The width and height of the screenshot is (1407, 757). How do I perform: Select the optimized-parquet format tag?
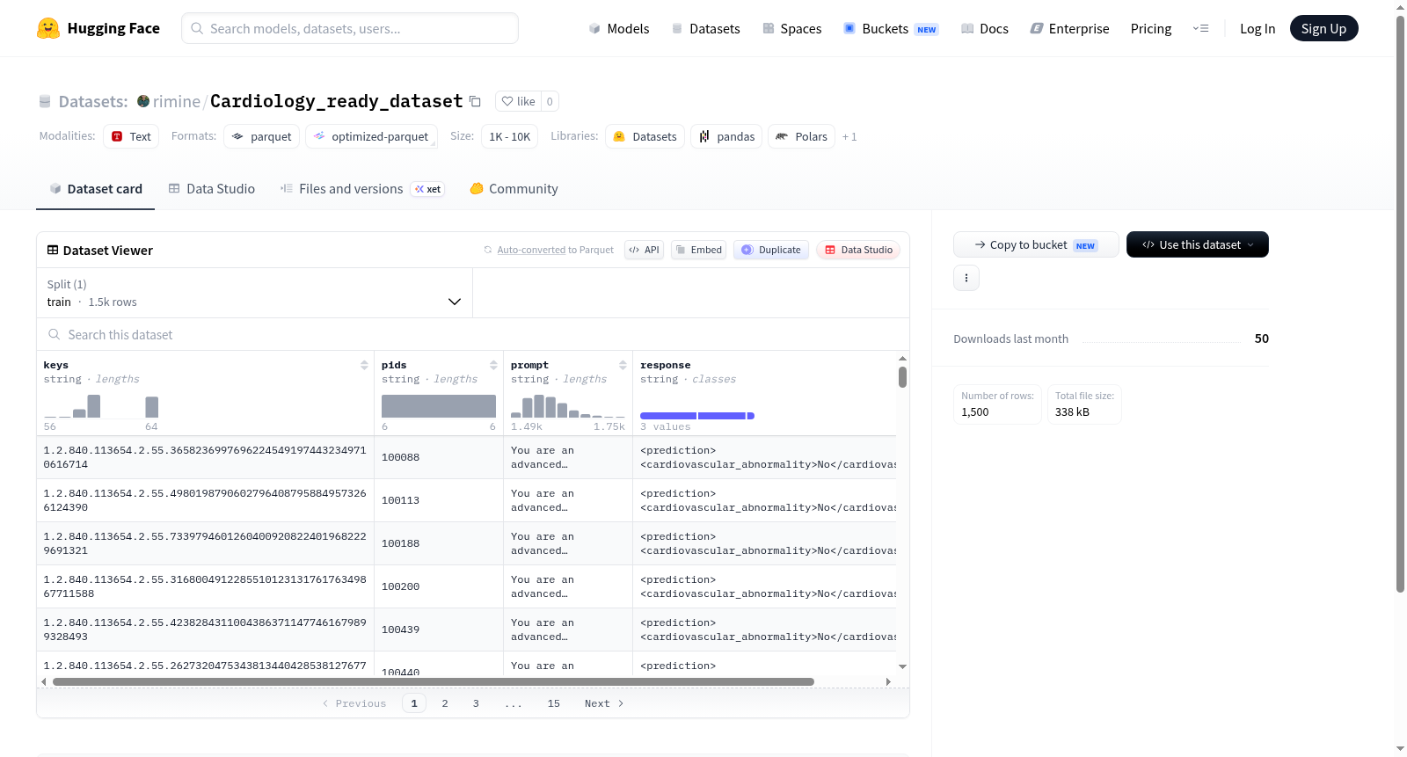tap(371, 136)
